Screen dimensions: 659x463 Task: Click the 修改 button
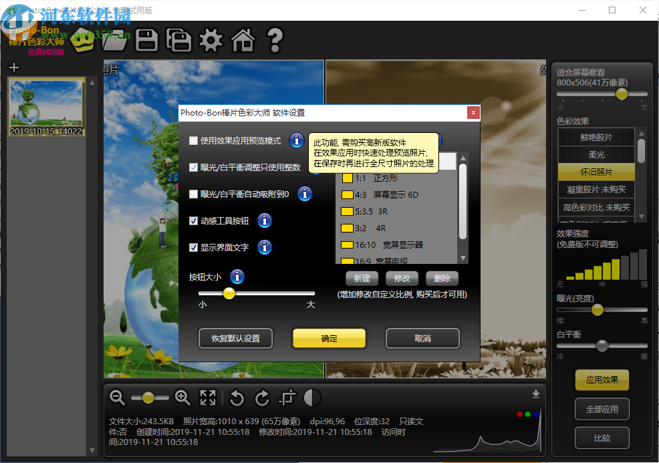point(402,278)
